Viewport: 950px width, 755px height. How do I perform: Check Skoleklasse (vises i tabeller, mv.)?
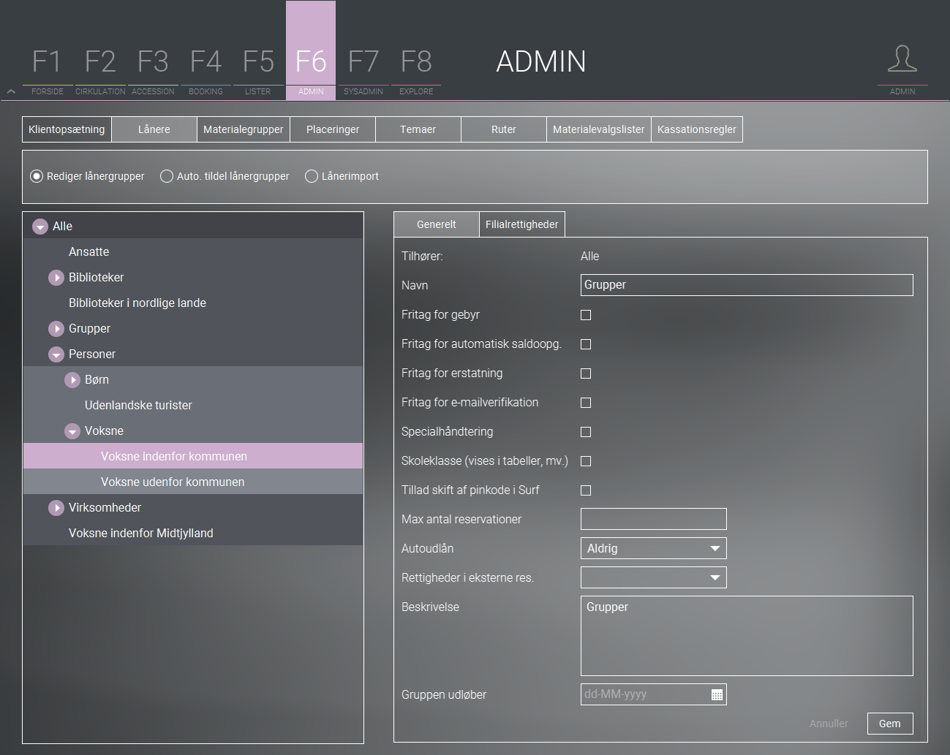[x=586, y=461]
